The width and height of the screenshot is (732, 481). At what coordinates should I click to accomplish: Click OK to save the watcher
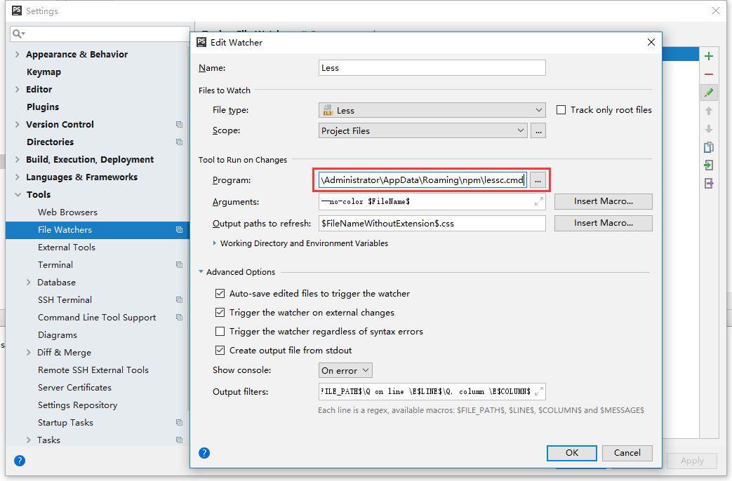pyautogui.click(x=572, y=453)
